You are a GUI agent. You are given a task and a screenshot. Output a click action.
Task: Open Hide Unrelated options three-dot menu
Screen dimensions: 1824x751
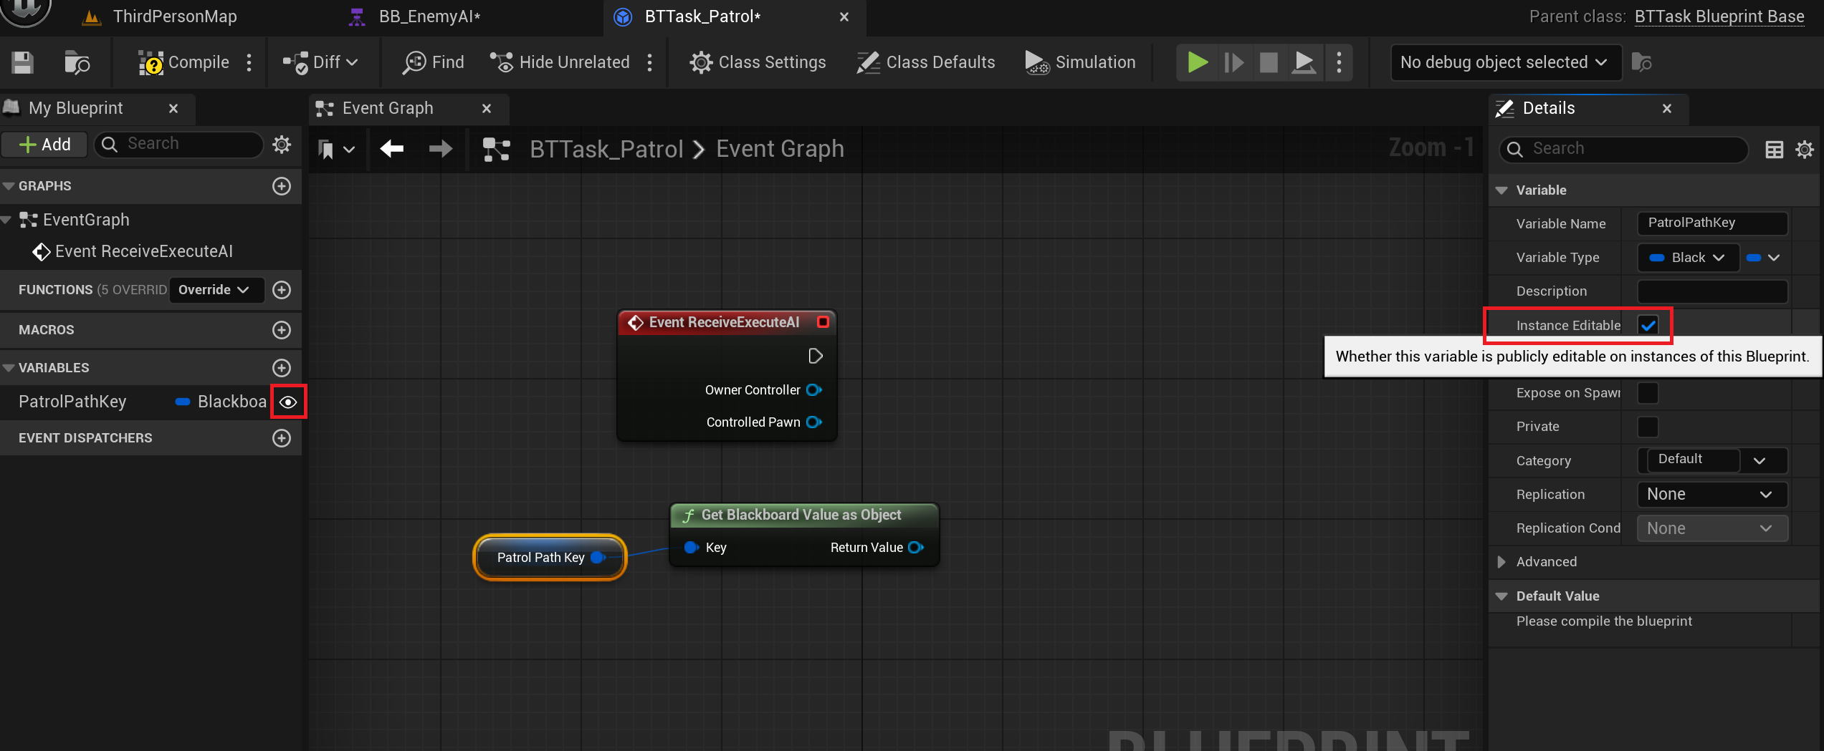(x=650, y=62)
